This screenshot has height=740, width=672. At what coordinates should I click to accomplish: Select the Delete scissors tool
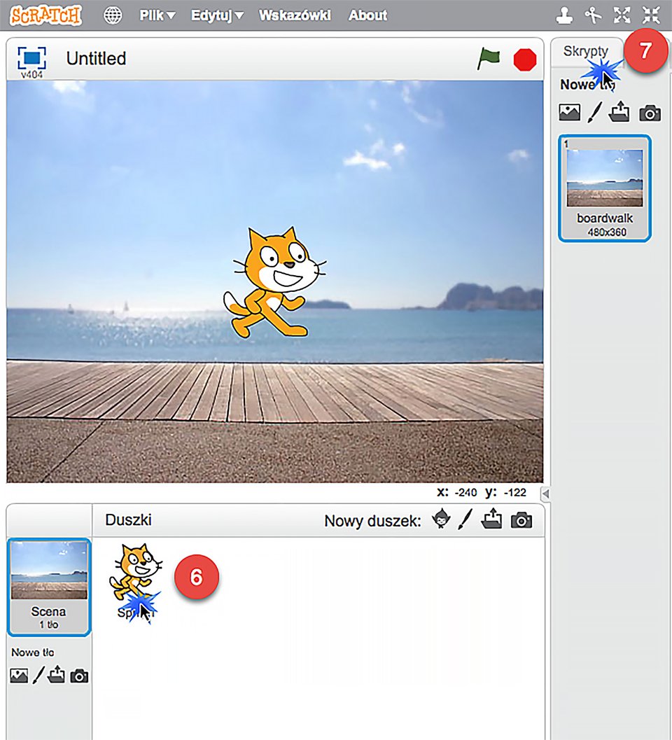(593, 15)
